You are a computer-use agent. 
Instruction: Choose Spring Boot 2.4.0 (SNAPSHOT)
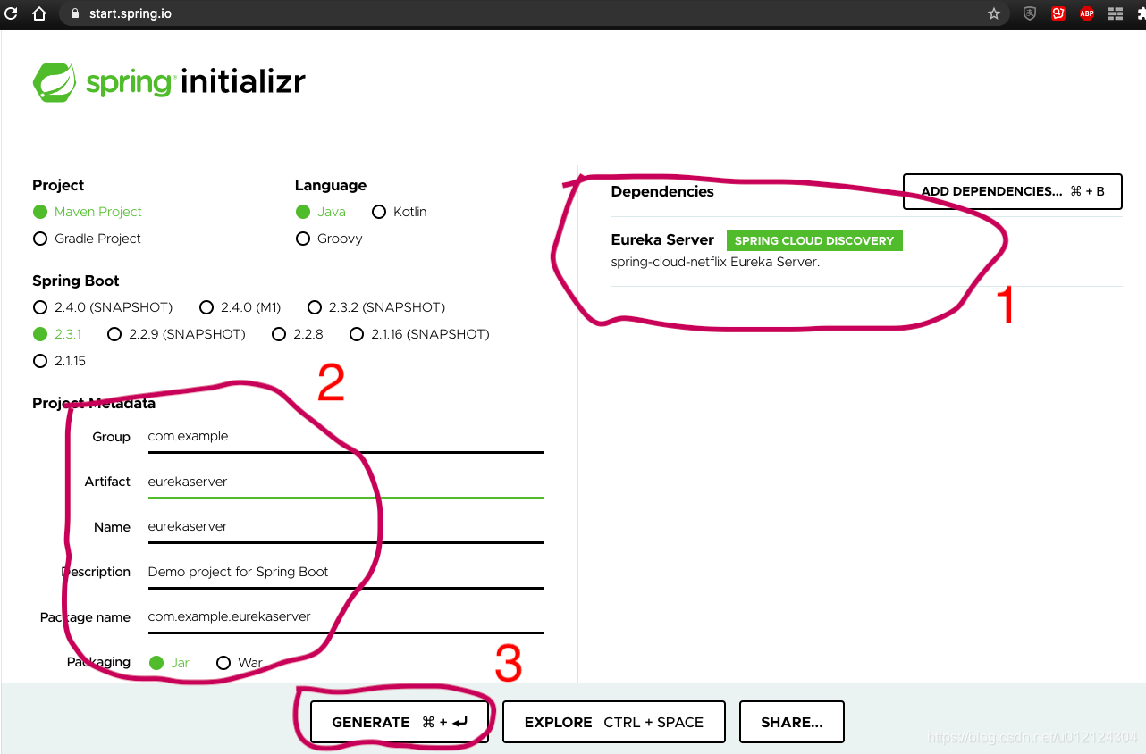[x=103, y=307]
